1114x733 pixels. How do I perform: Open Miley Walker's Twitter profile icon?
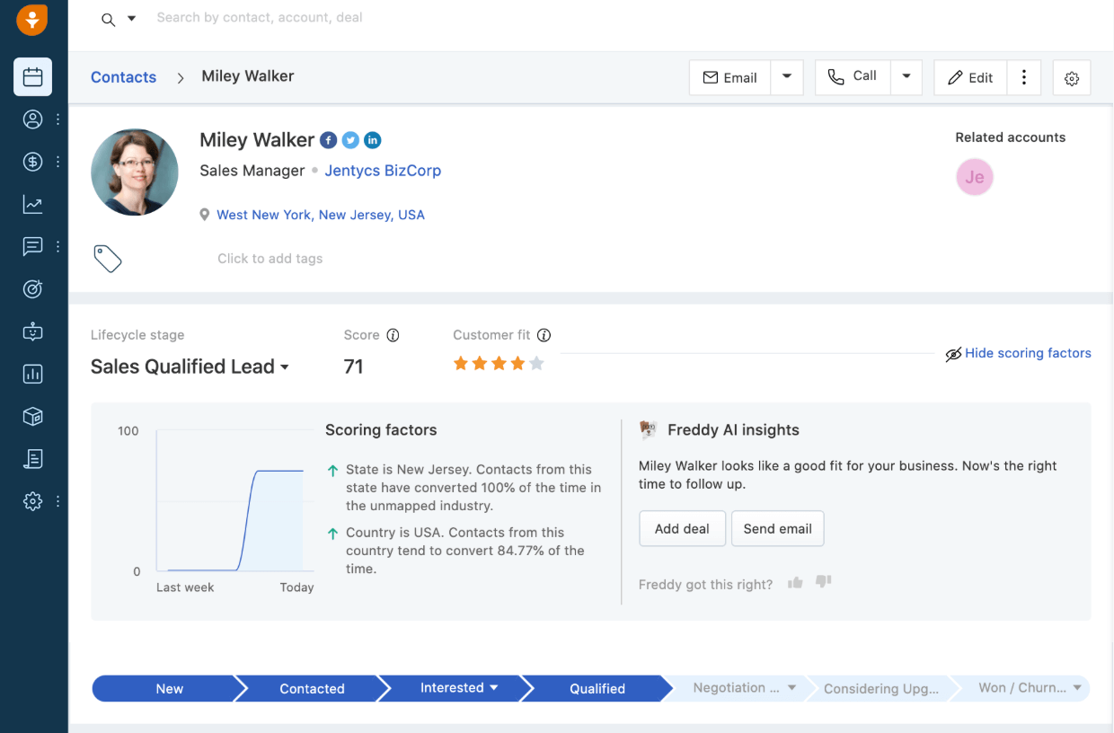350,140
